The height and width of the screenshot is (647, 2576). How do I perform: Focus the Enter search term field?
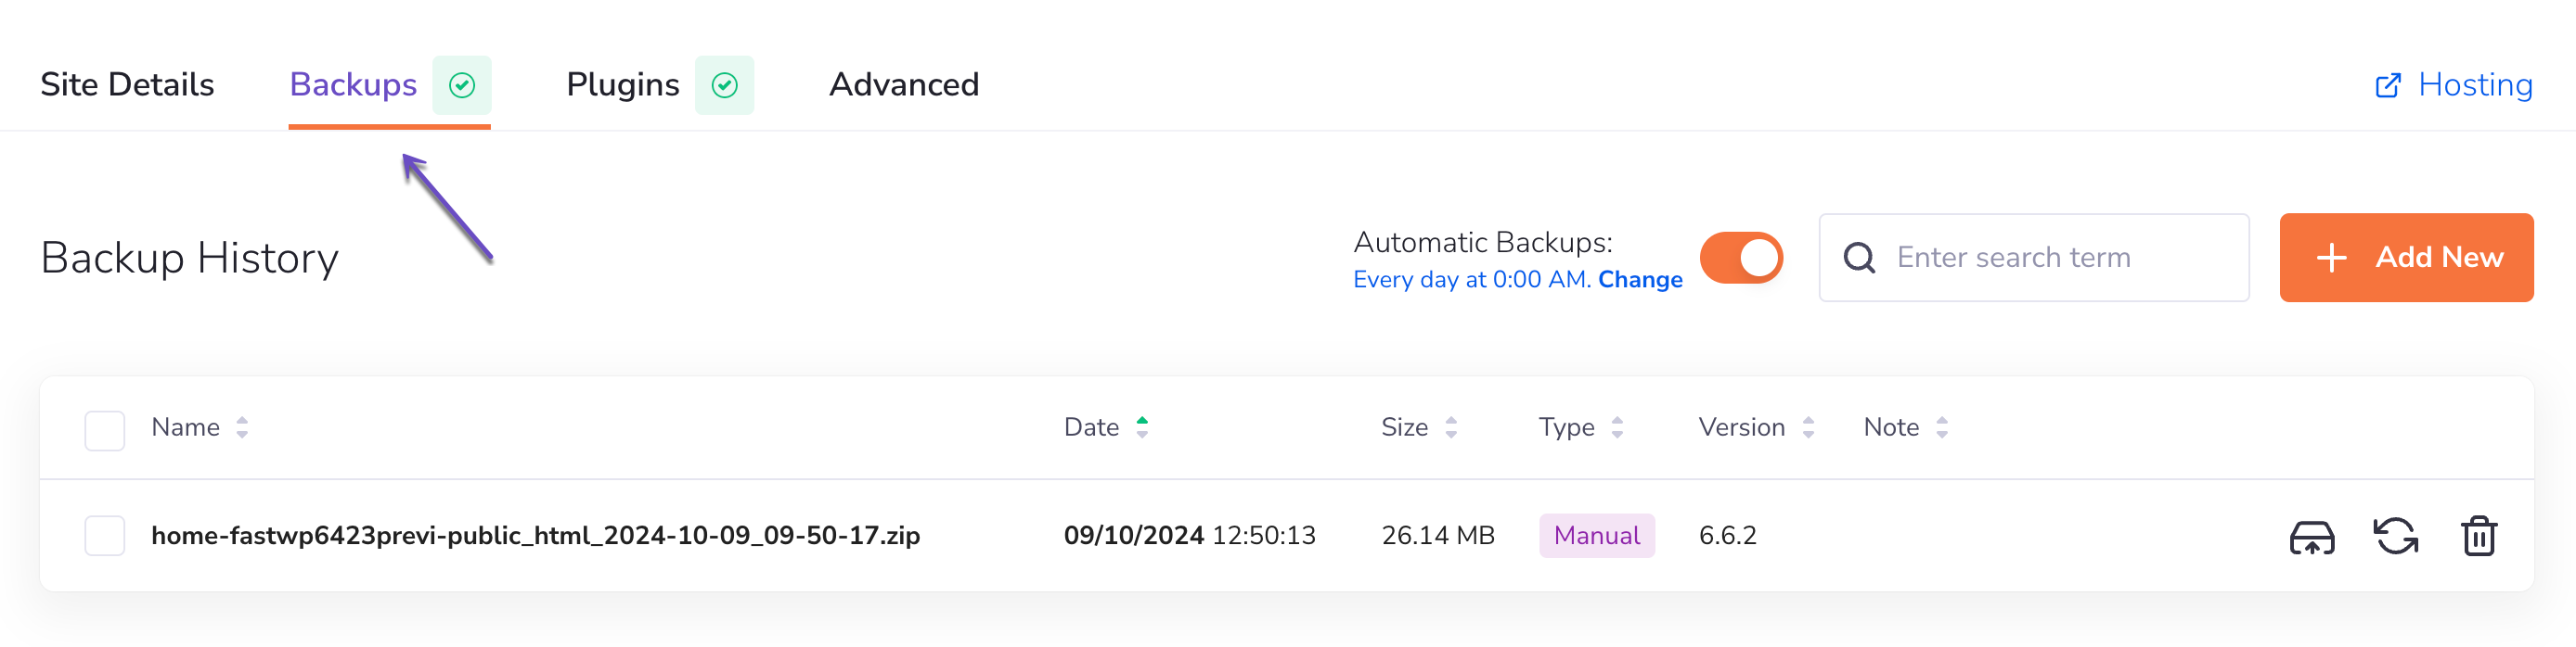click(x=2060, y=258)
